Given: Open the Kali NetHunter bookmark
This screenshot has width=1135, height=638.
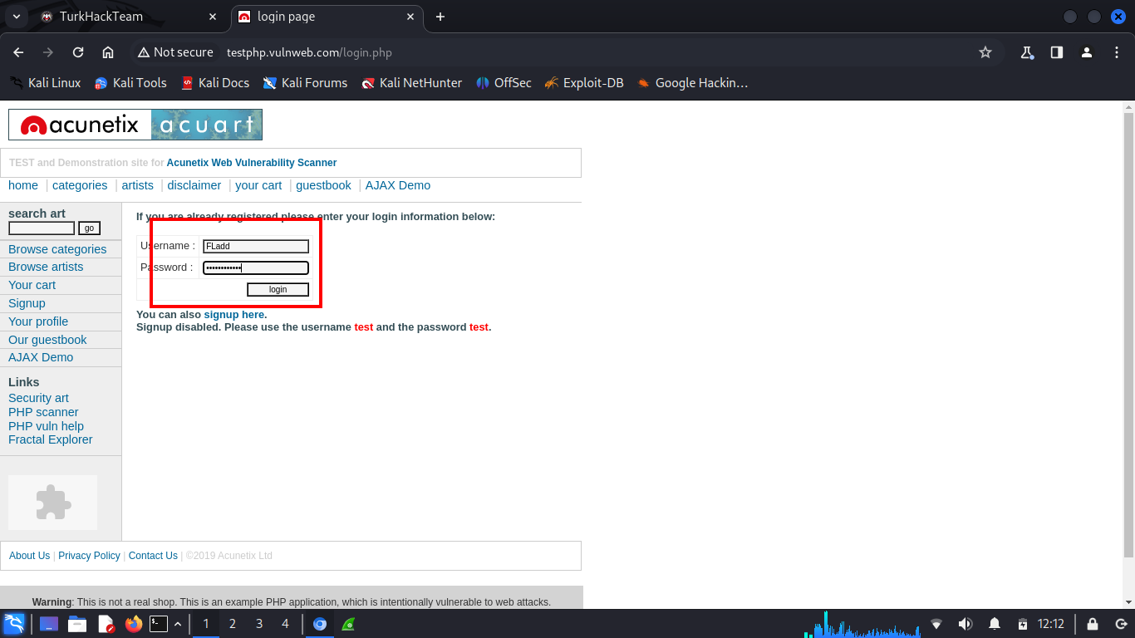Looking at the screenshot, I should coord(411,83).
